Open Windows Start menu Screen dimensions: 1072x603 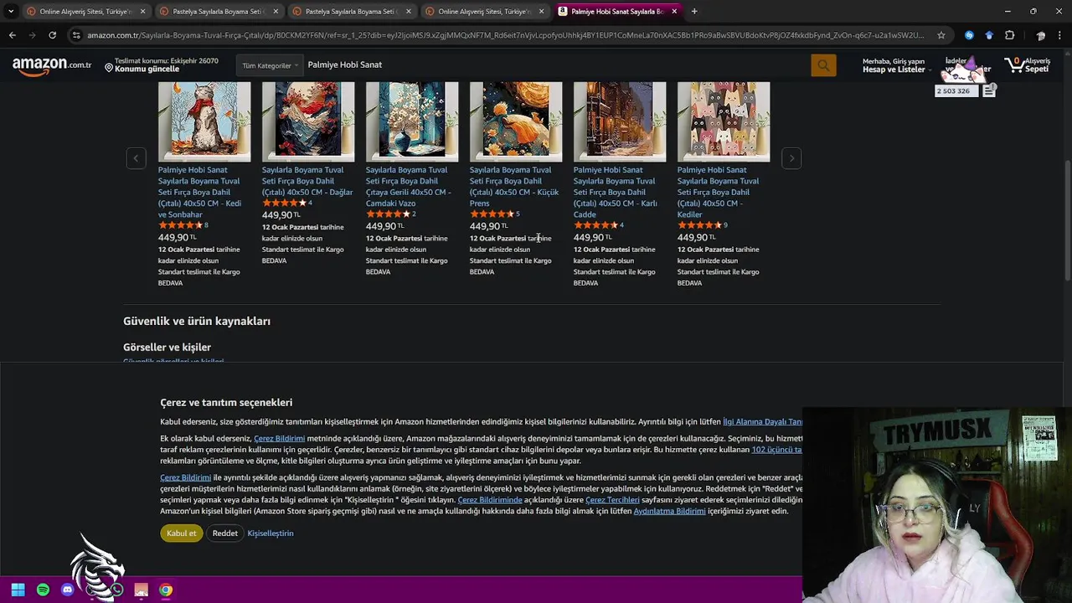(18, 590)
